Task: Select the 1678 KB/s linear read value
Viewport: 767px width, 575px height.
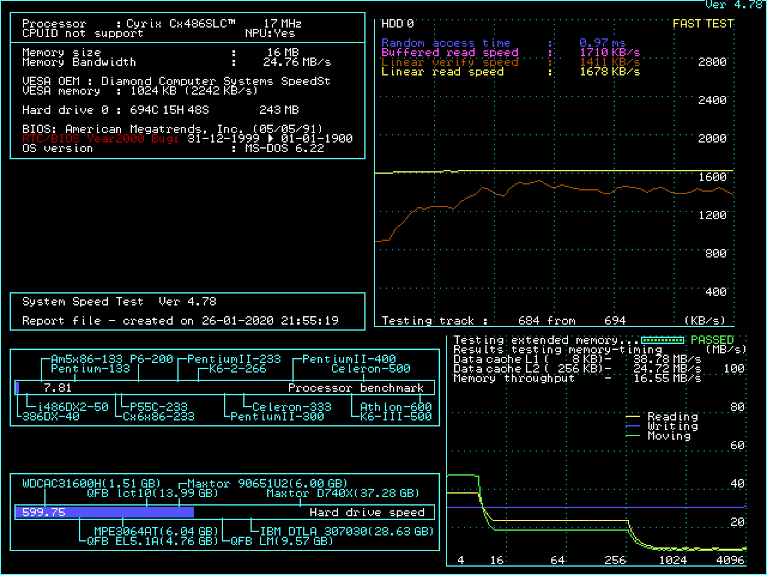Action: tap(609, 72)
